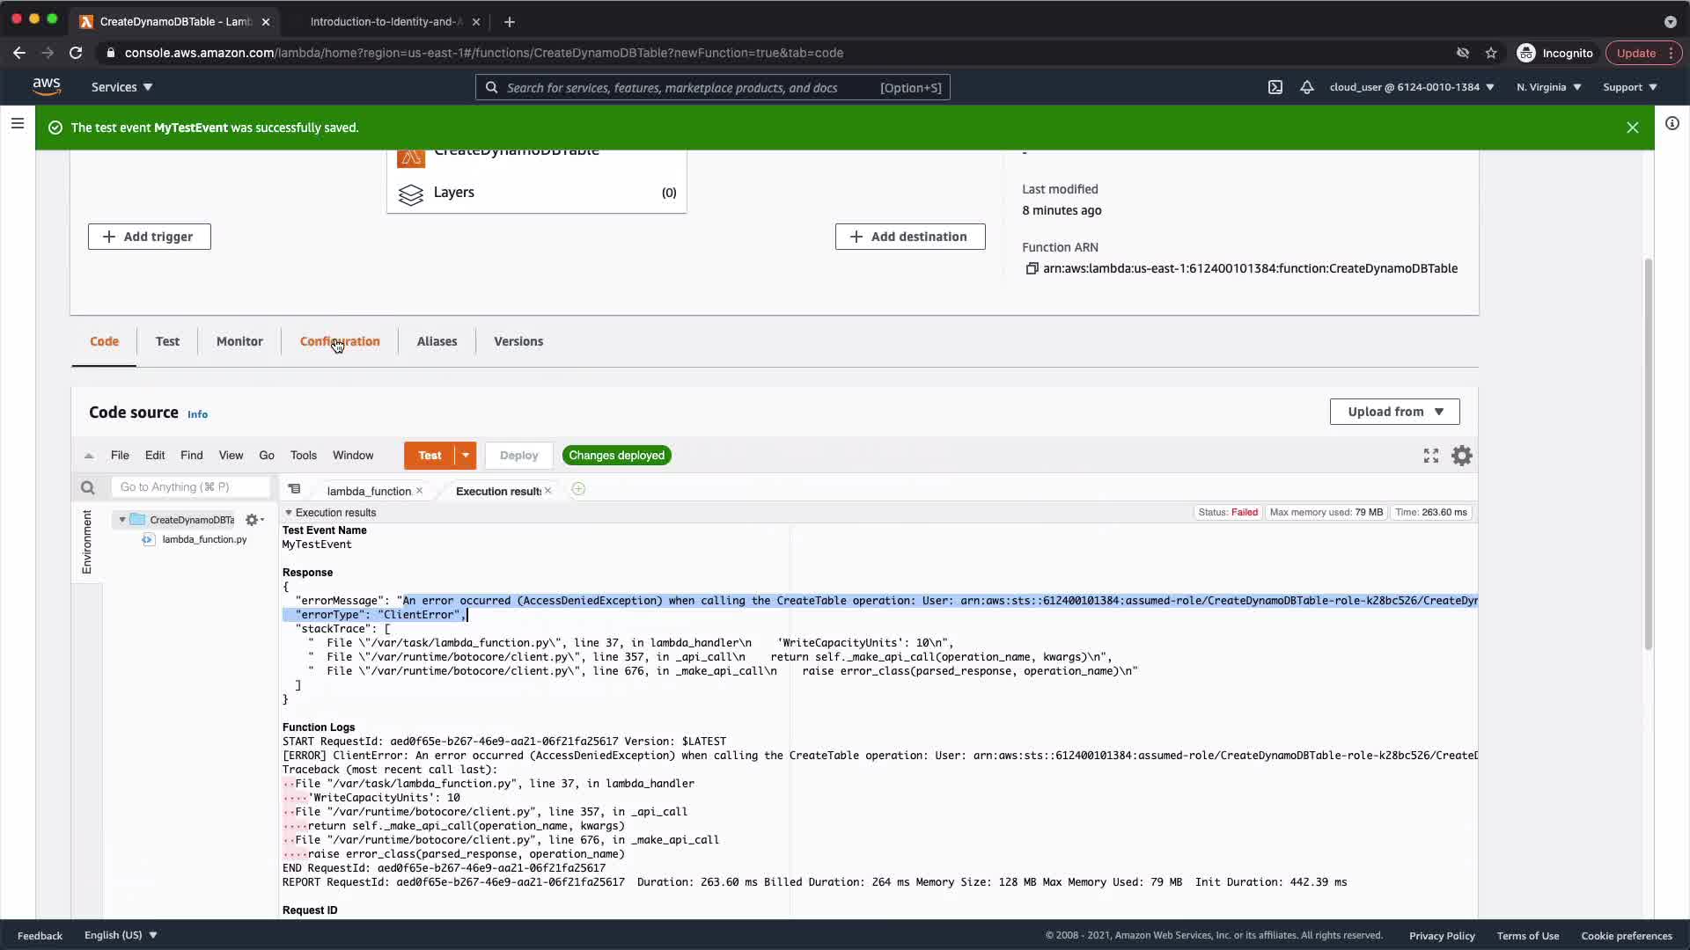Click the Add trigger button

(x=149, y=237)
